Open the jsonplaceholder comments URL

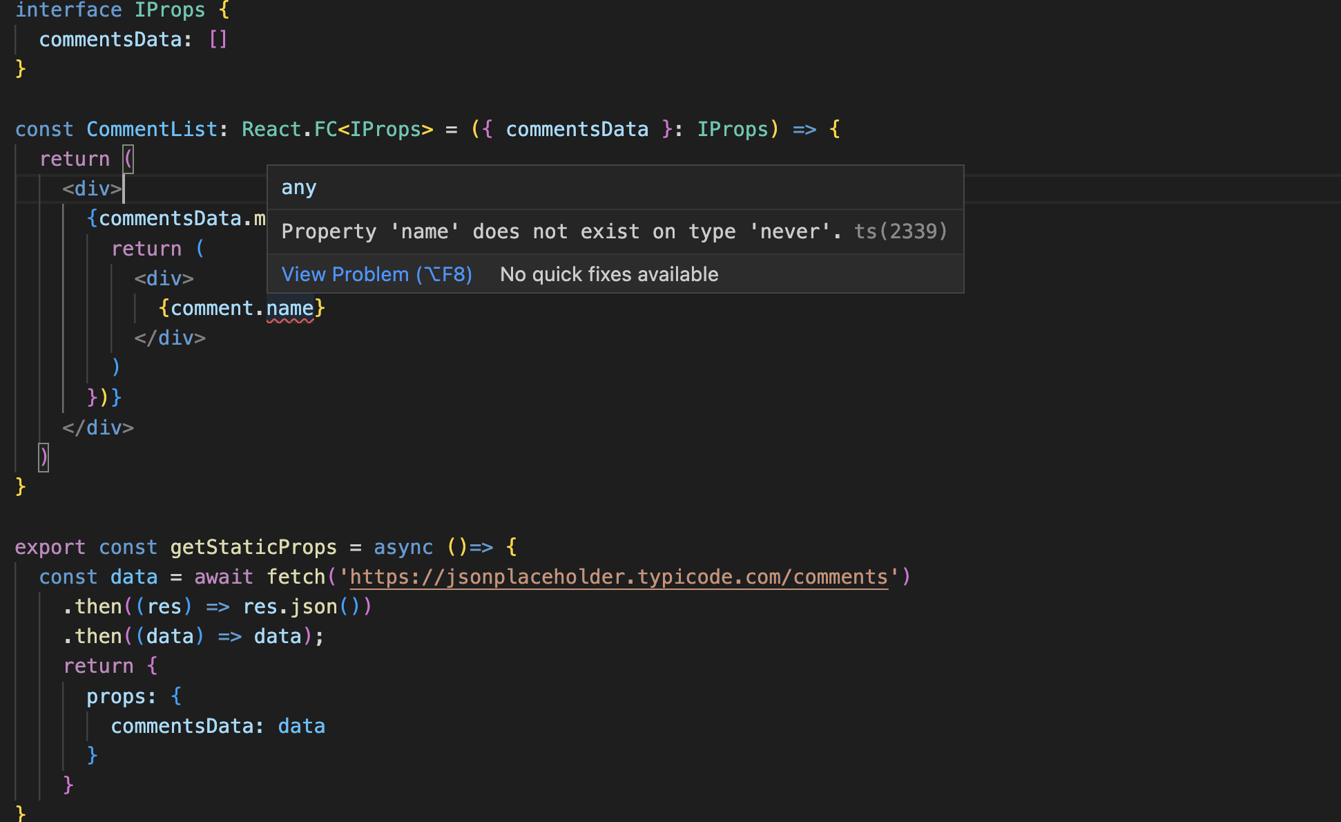[x=619, y=577]
